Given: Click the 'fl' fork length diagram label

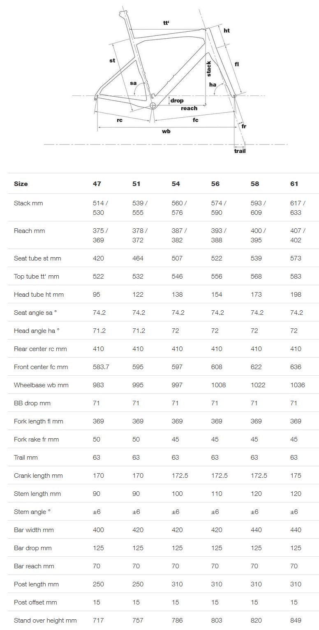Looking at the screenshot, I should [237, 64].
